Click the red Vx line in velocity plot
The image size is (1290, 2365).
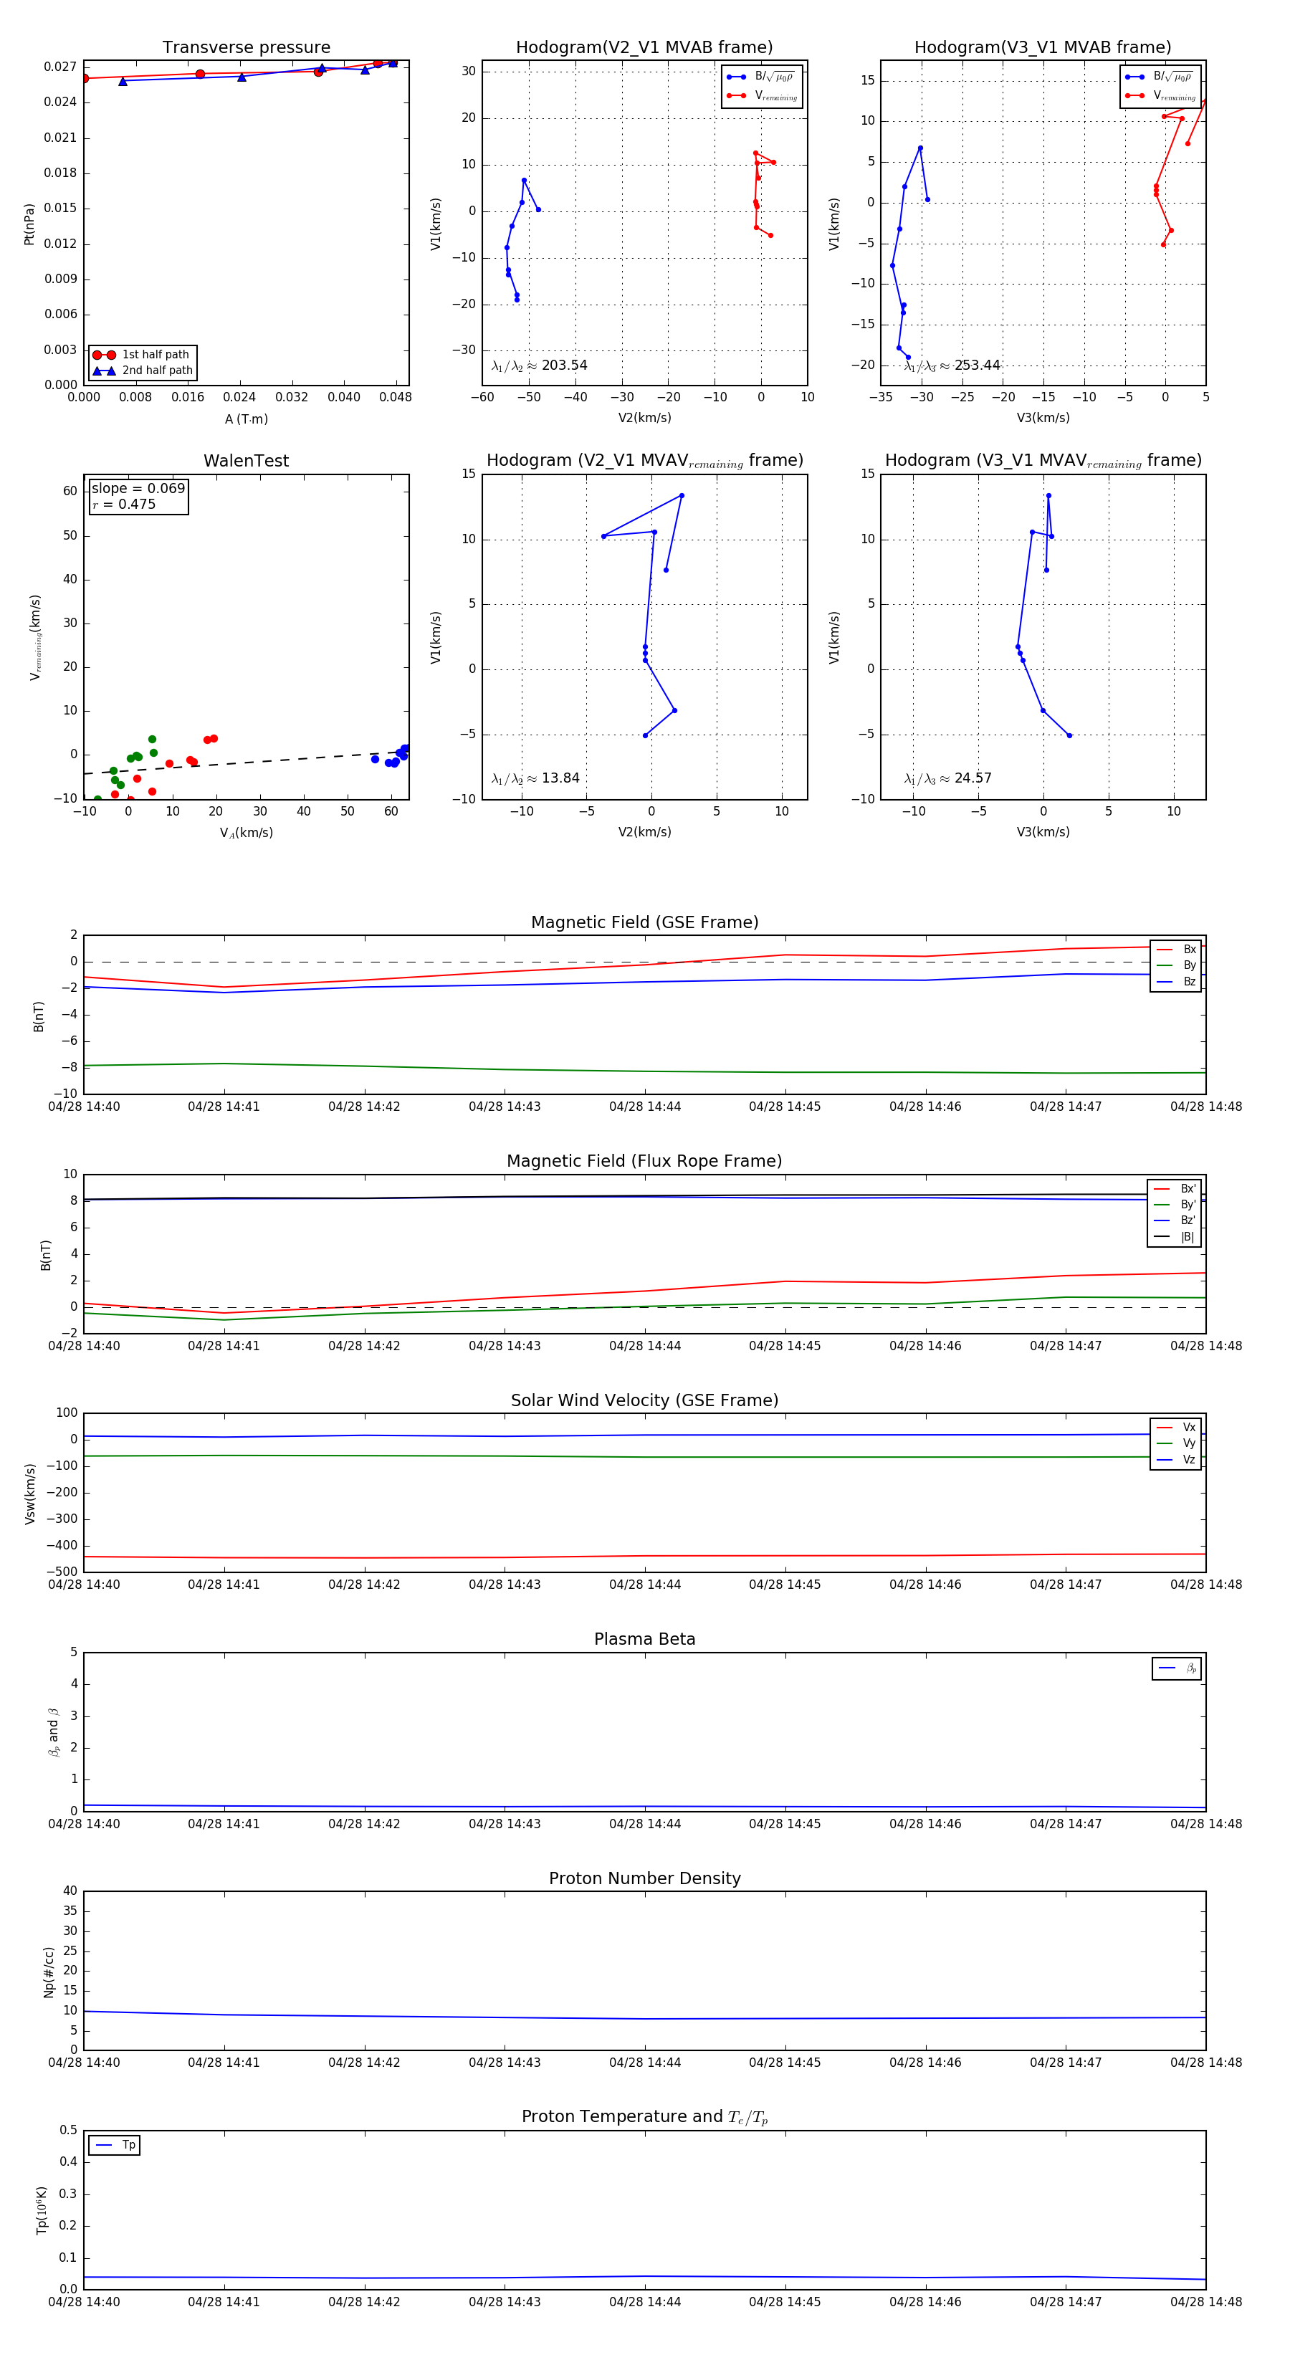coord(644,1556)
